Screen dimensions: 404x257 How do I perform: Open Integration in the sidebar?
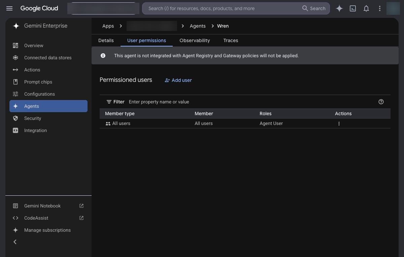coord(48,130)
